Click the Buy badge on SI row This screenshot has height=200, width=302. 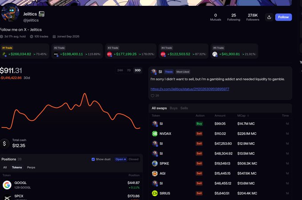click(x=199, y=124)
